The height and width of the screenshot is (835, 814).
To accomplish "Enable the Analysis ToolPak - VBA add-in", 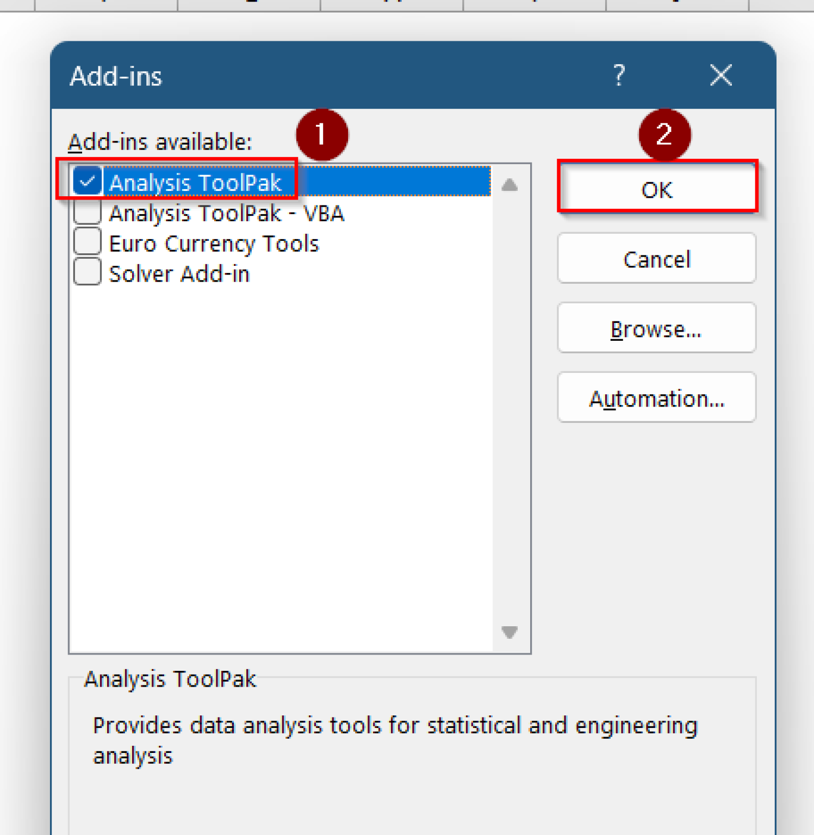I will 88,212.
